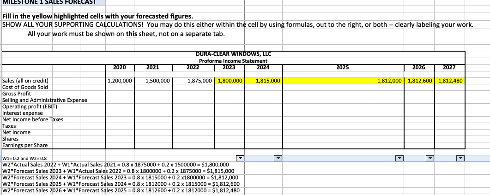The width and height of the screenshot is (490, 195).
Task: Select the 2027 year header cell
Action: point(449,67)
